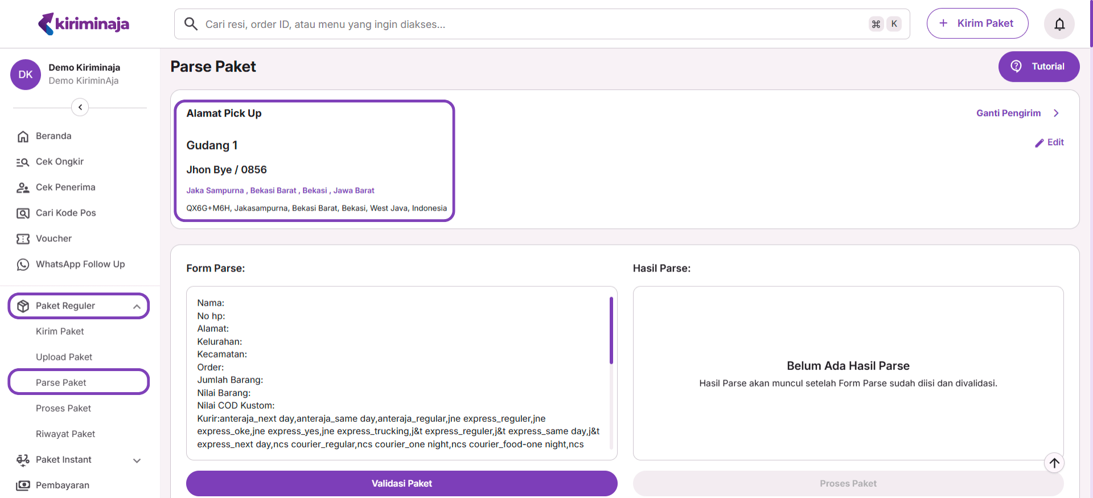Open WhatsApp Follow Up

(80, 264)
